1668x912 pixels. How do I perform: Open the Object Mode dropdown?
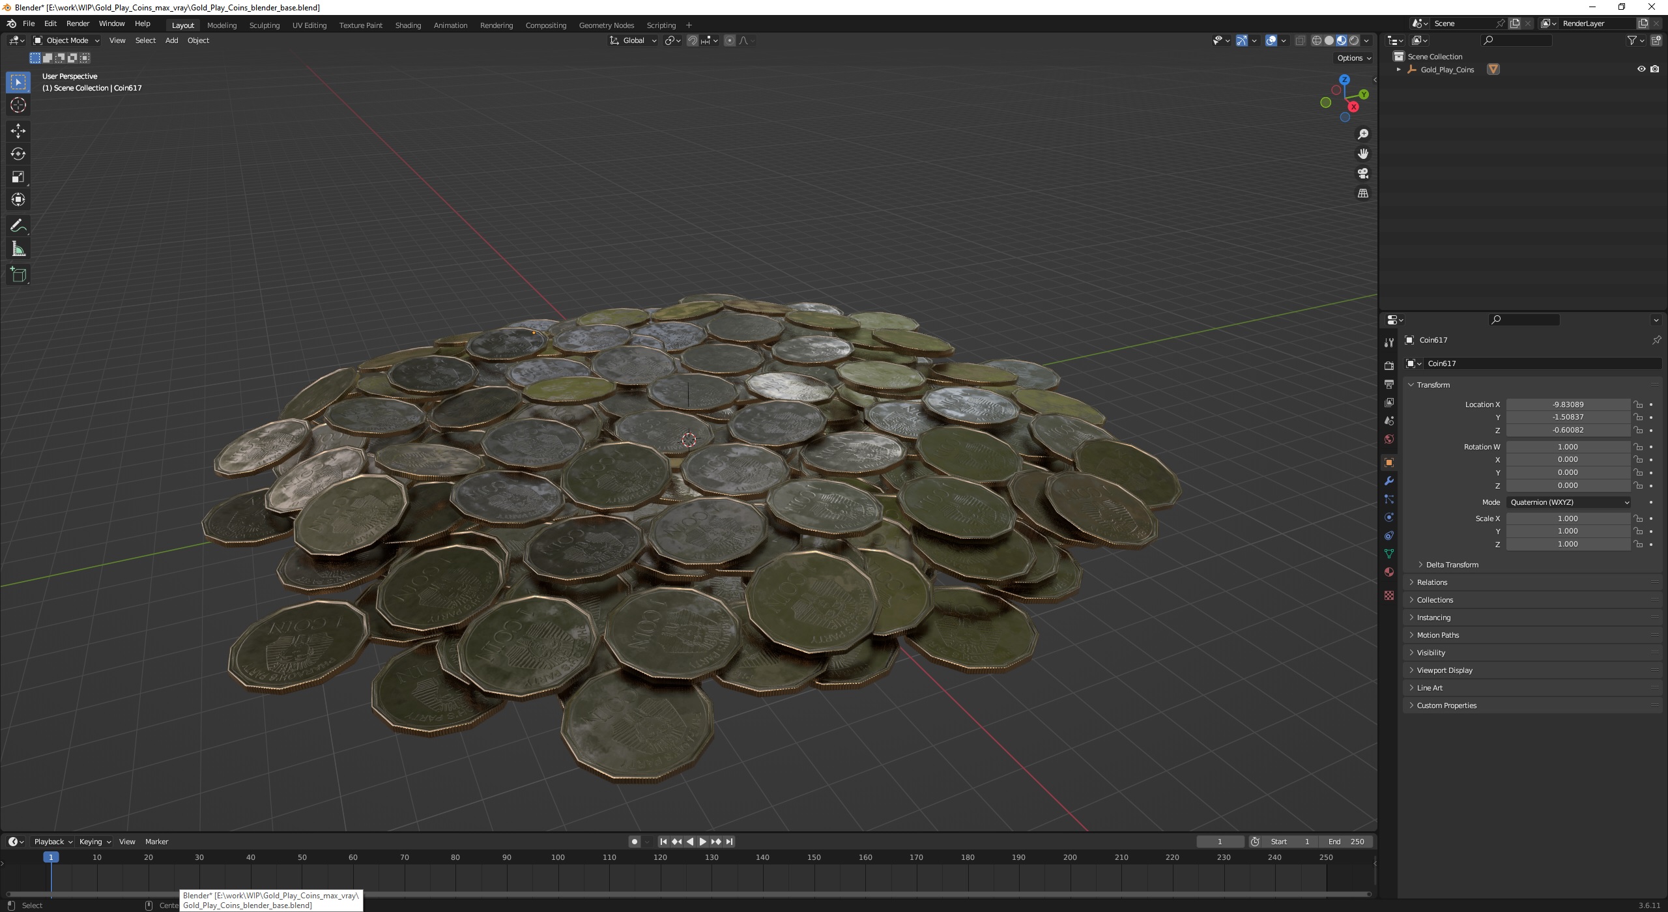point(66,40)
